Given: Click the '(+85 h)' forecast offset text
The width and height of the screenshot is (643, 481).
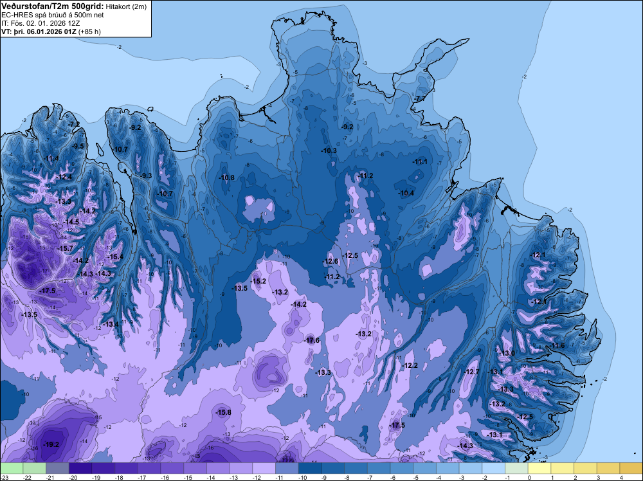Looking at the screenshot, I should [x=89, y=32].
